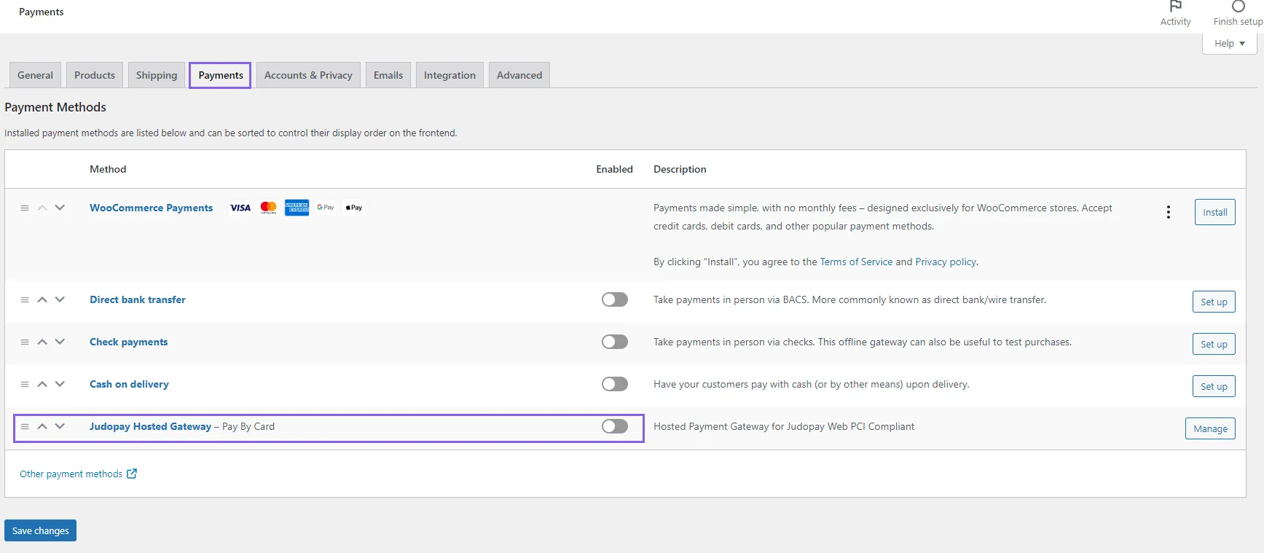
Task: Open the Integration tab
Action: pos(450,75)
